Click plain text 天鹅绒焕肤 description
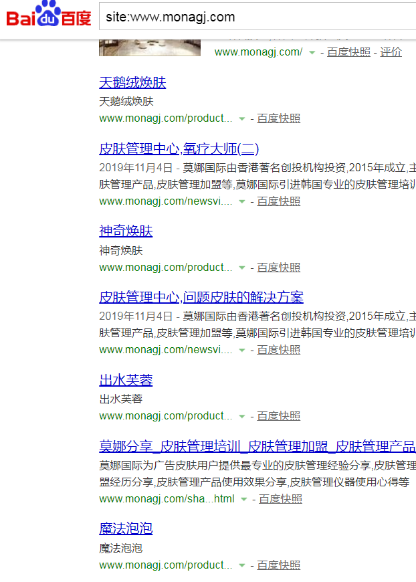Viewport: 416px width, 582px height. pos(126,101)
